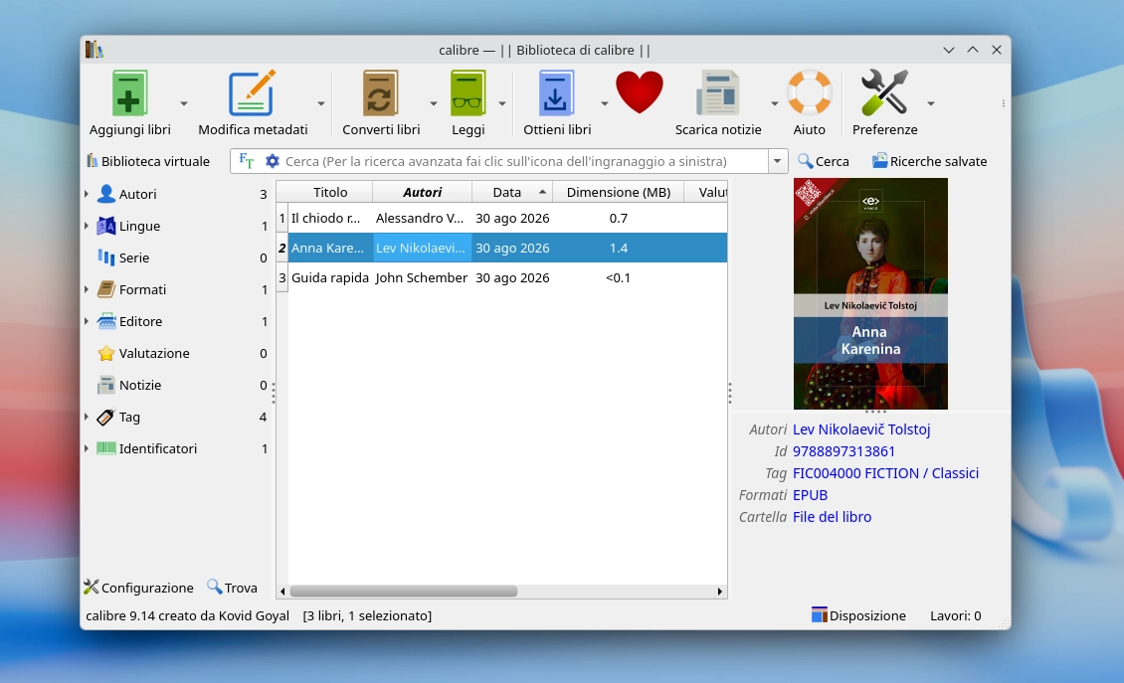Click the Formati book icon
This screenshot has height=683, width=1124.
tap(106, 289)
